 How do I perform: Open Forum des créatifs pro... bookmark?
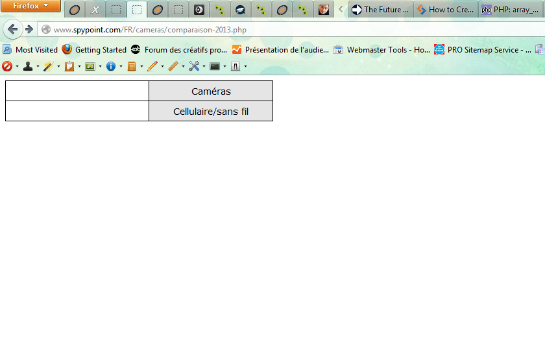(179, 50)
